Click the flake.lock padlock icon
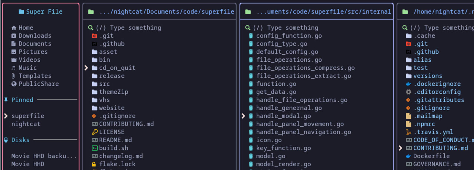Viewport: 474px width, 170px height. (x=94, y=164)
